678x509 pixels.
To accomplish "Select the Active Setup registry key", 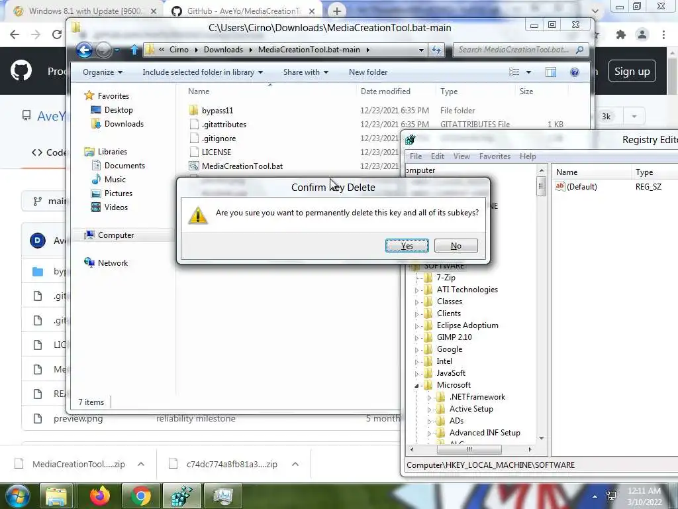I will (x=471, y=408).
